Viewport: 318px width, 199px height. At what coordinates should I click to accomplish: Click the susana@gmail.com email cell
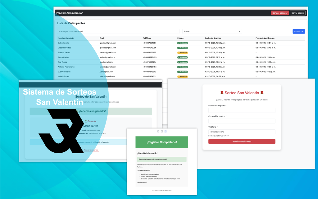(107, 53)
